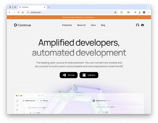Click the VS Code download button
Image resolution: width=158 pixels, height=123 pixels.
(69, 75)
